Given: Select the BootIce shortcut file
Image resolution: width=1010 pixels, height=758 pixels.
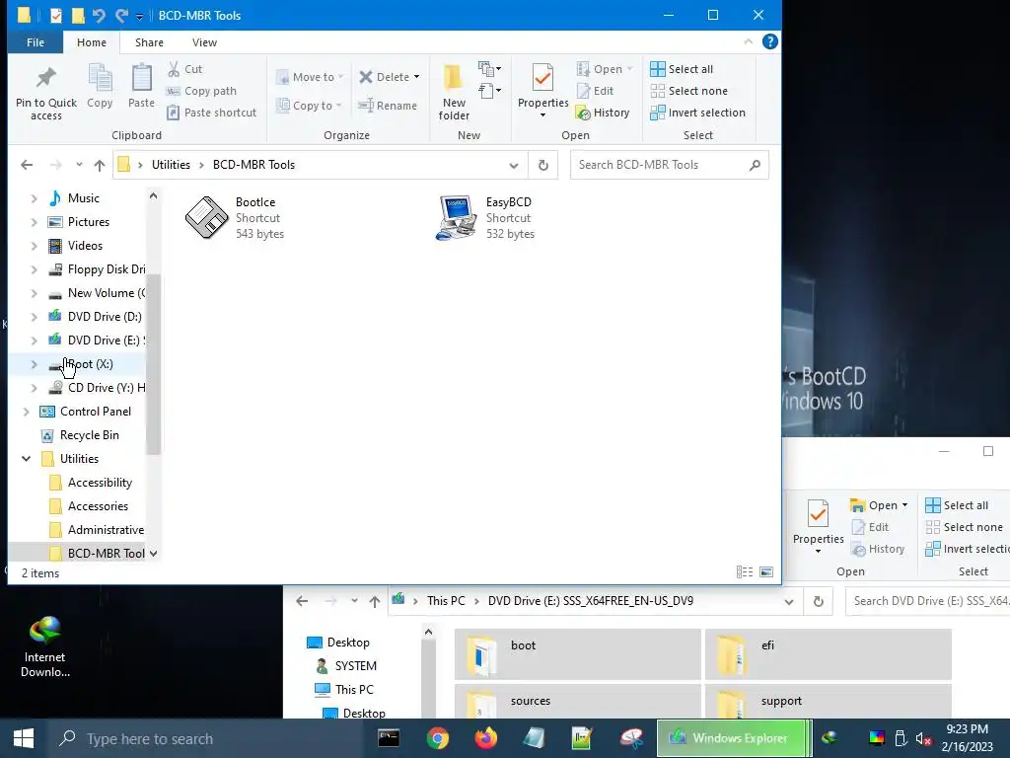Looking at the screenshot, I should [235, 218].
